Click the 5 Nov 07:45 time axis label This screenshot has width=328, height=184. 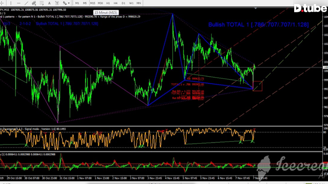[x=190, y=178]
